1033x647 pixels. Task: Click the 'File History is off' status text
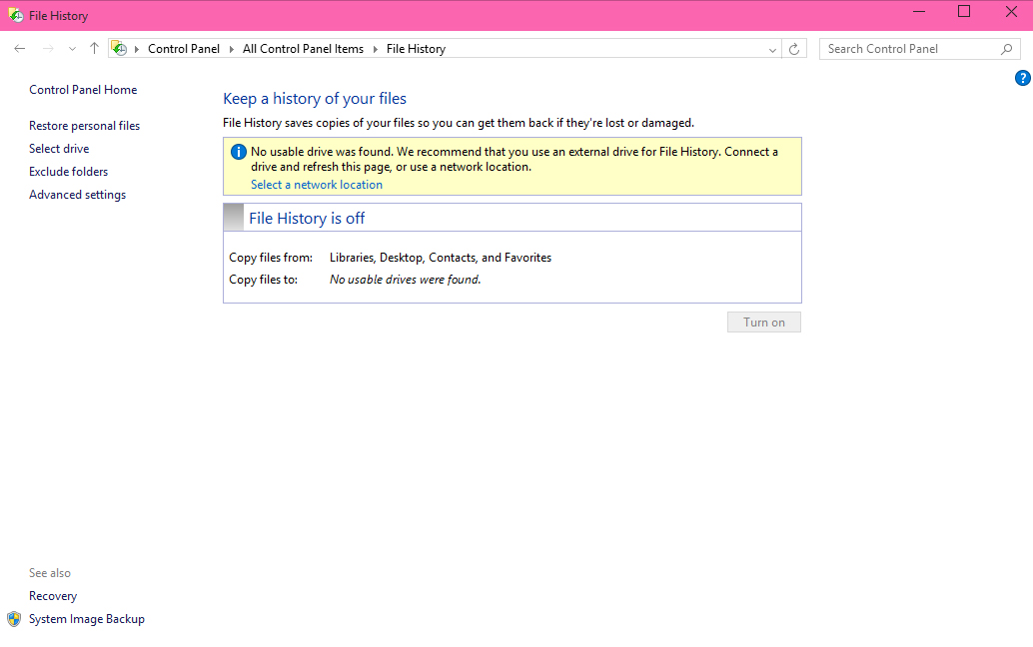click(307, 218)
